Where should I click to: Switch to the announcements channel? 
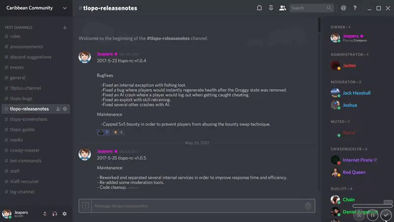26,47
